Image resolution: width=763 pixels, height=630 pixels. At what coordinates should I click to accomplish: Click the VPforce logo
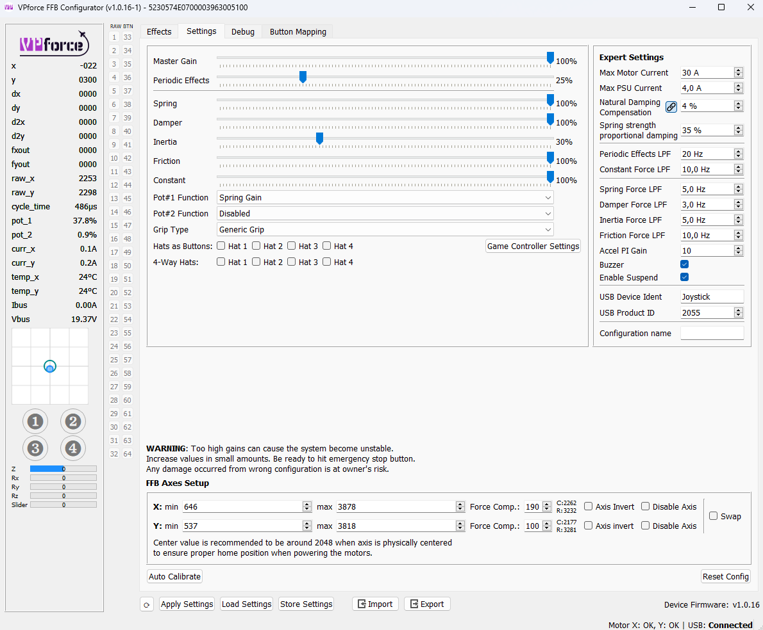(x=55, y=44)
